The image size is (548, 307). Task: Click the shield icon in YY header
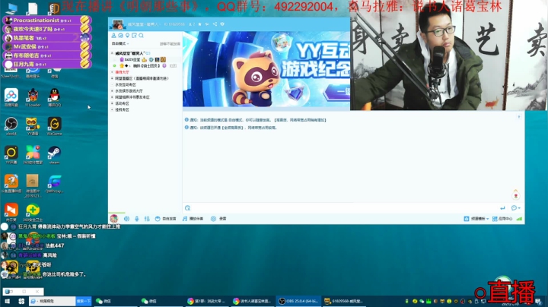point(222,24)
